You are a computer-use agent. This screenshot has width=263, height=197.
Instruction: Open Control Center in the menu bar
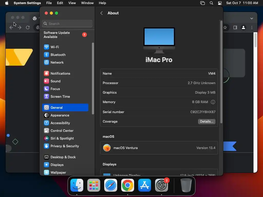click(220, 3)
